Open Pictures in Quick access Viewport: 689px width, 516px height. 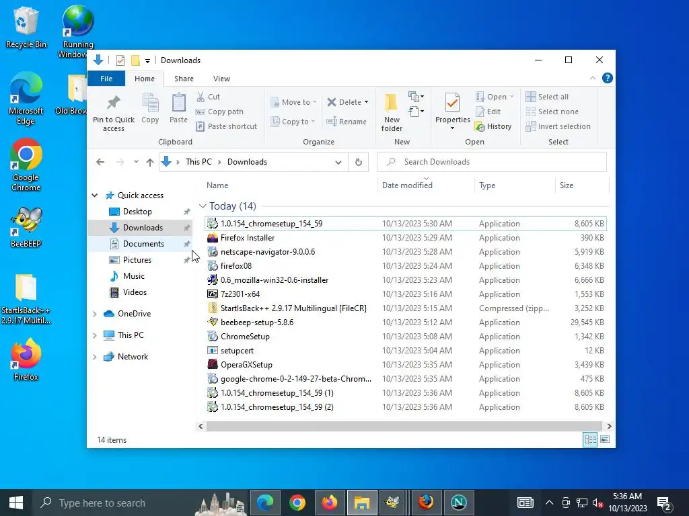click(x=137, y=260)
